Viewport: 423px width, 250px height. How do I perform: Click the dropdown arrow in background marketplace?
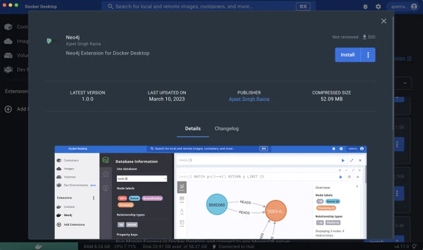coord(405,83)
